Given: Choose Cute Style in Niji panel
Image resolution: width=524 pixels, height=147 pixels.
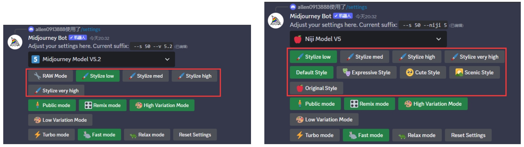Looking at the screenshot, I should click(423, 73).
